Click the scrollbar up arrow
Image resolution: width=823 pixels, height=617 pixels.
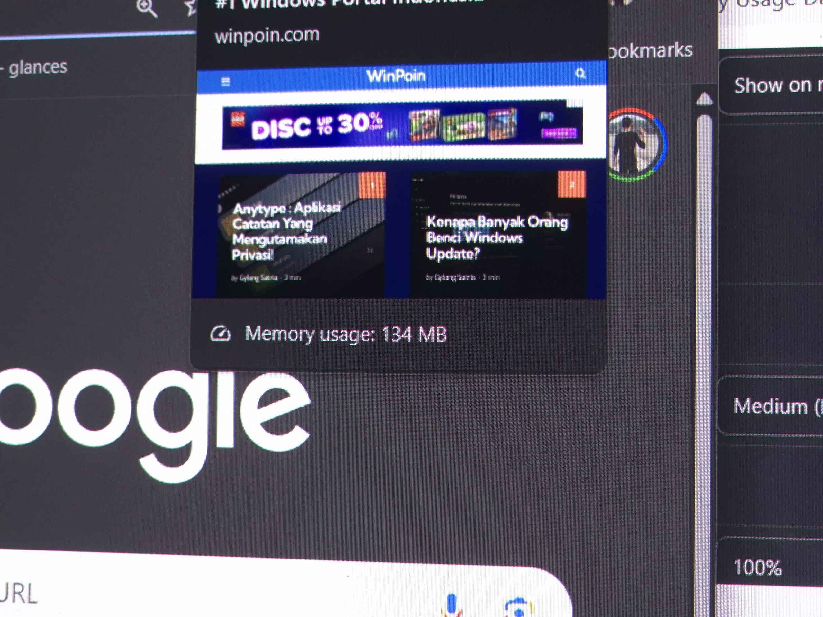(x=704, y=99)
